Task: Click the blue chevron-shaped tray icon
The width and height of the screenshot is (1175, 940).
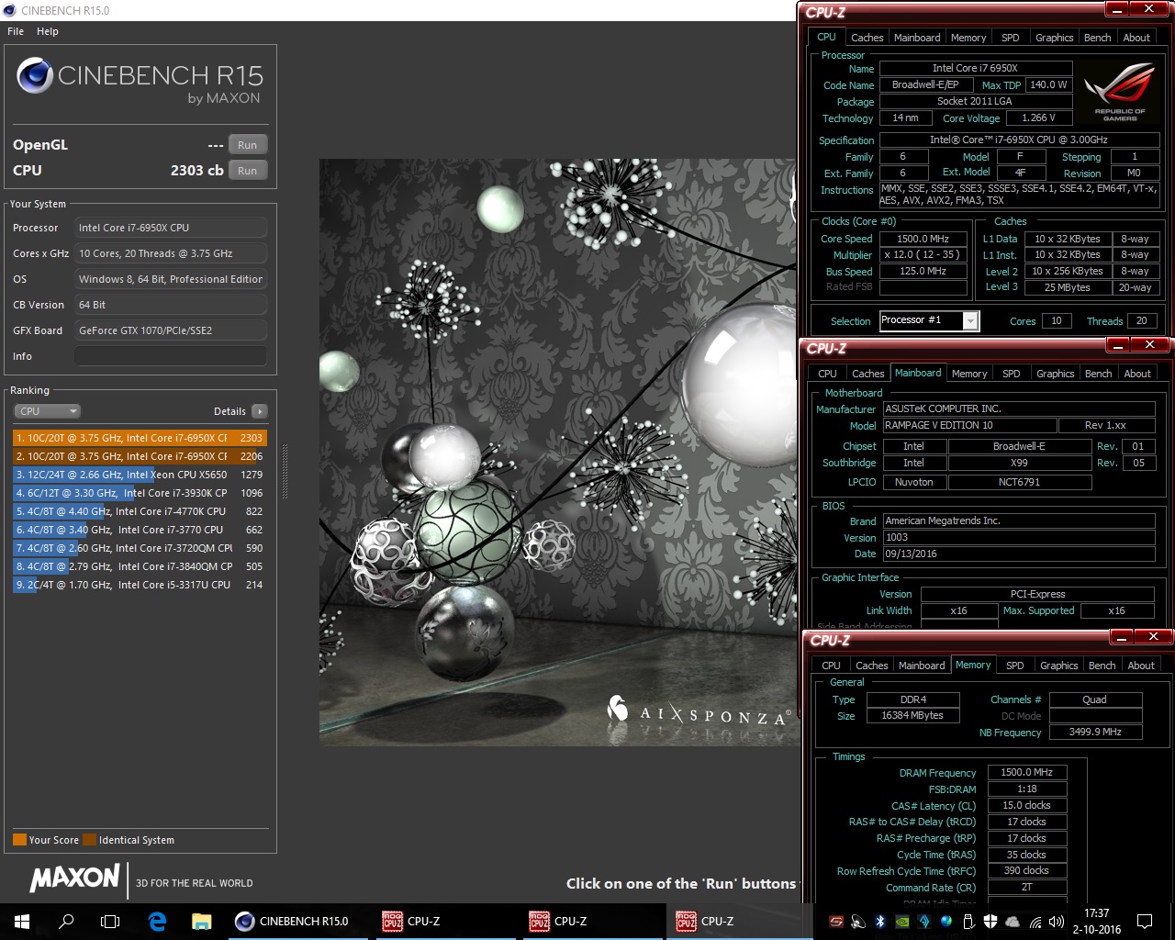Action: tap(924, 922)
